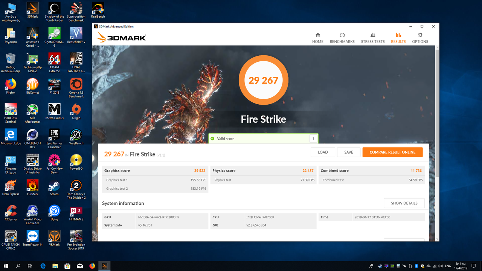The image size is (482, 271).
Task: Click the green valid score checkmark
Action: (212, 139)
